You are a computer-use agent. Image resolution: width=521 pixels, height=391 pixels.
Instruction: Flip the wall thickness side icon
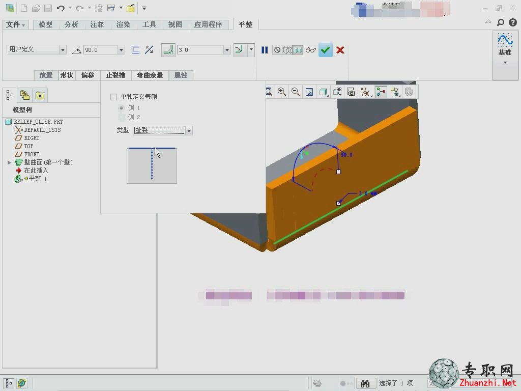coord(135,50)
